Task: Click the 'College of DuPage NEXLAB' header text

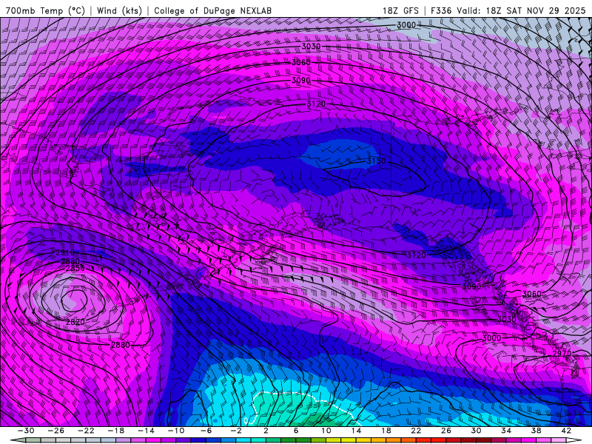Action: click(212, 10)
